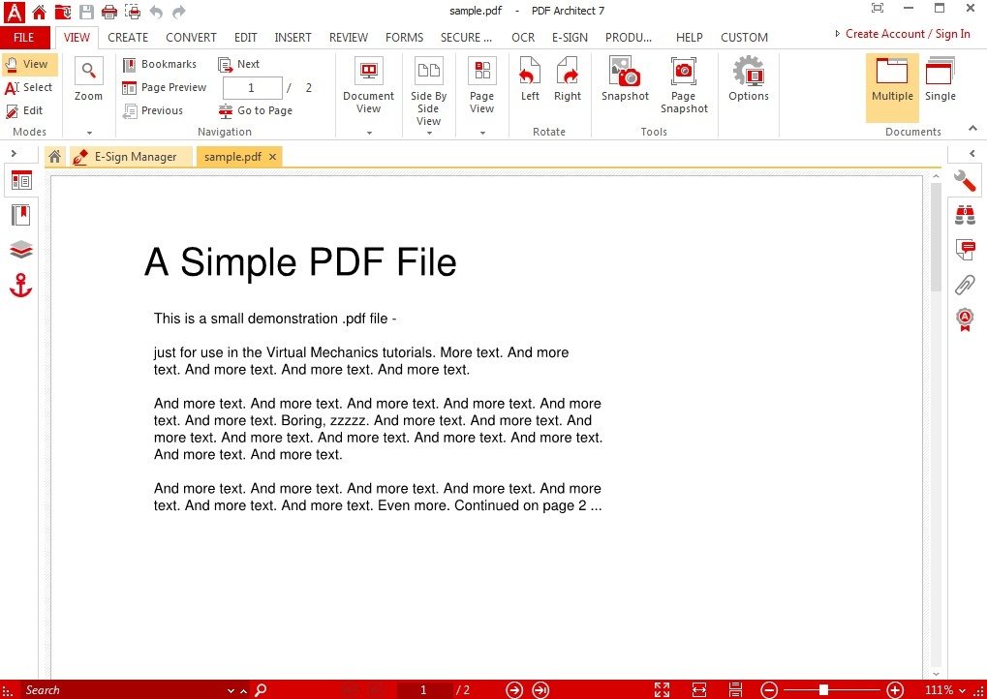
Task: Zoom out with the minus button
Action: click(769, 690)
